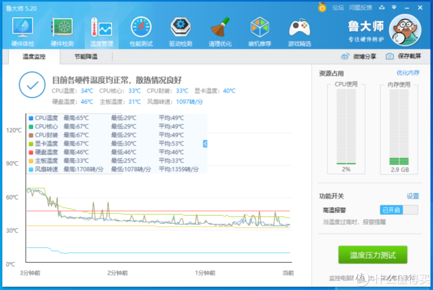Open the 论坛 forum link
The image size is (433, 290).
pos(338,8)
